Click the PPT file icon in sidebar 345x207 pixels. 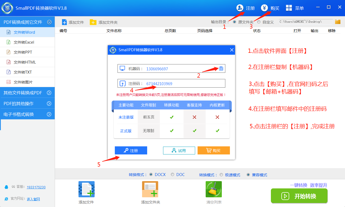pos(9,52)
